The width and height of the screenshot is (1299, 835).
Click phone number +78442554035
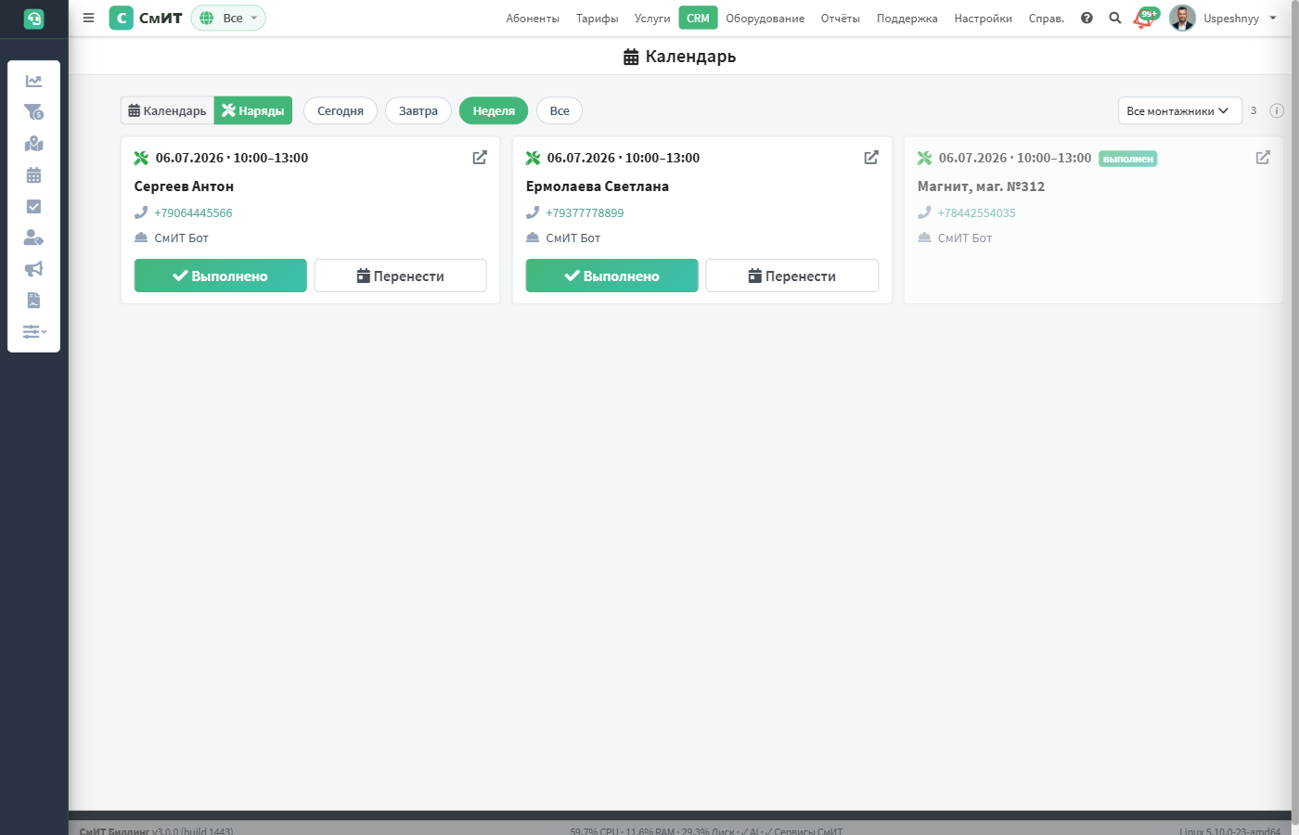coord(976,212)
